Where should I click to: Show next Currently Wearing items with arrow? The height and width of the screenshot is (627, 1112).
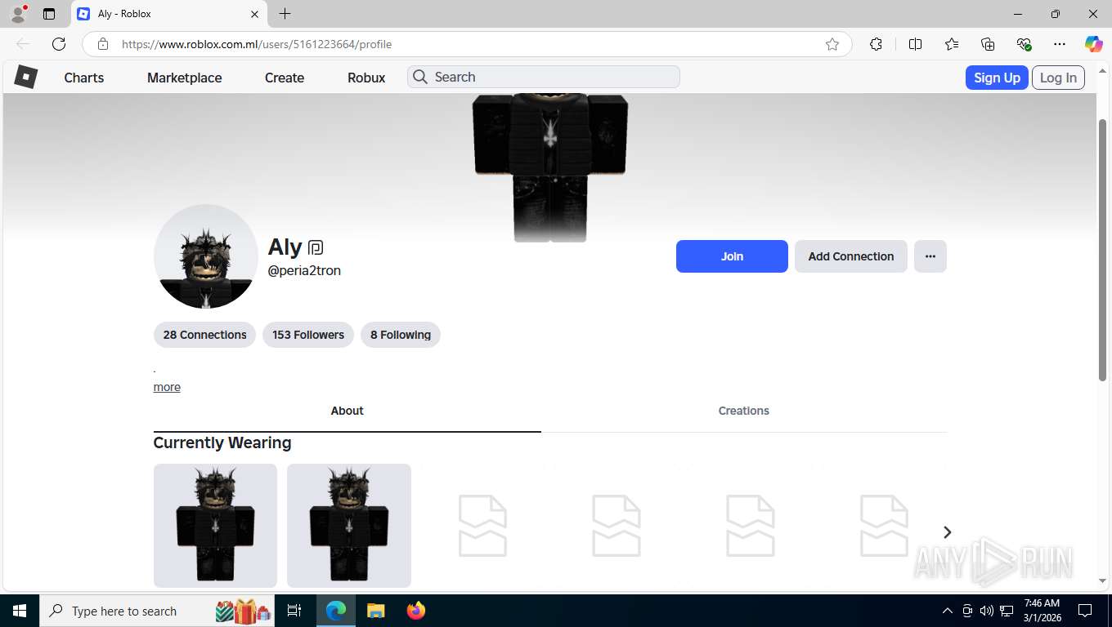click(947, 532)
